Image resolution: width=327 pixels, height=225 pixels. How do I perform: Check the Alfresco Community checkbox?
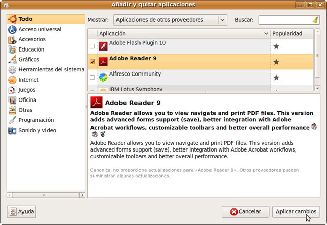[x=92, y=77]
